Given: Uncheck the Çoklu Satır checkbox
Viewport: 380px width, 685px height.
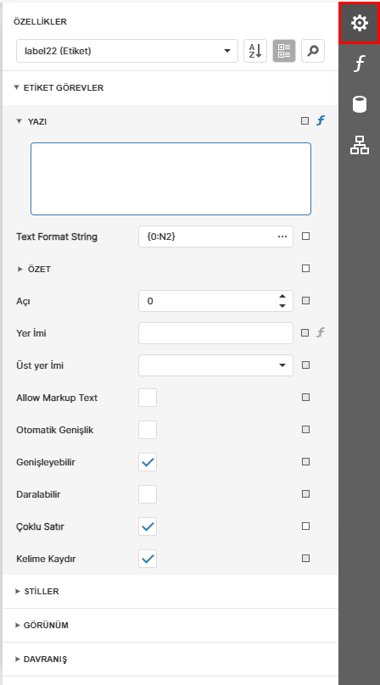Looking at the screenshot, I should coord(148,526).
